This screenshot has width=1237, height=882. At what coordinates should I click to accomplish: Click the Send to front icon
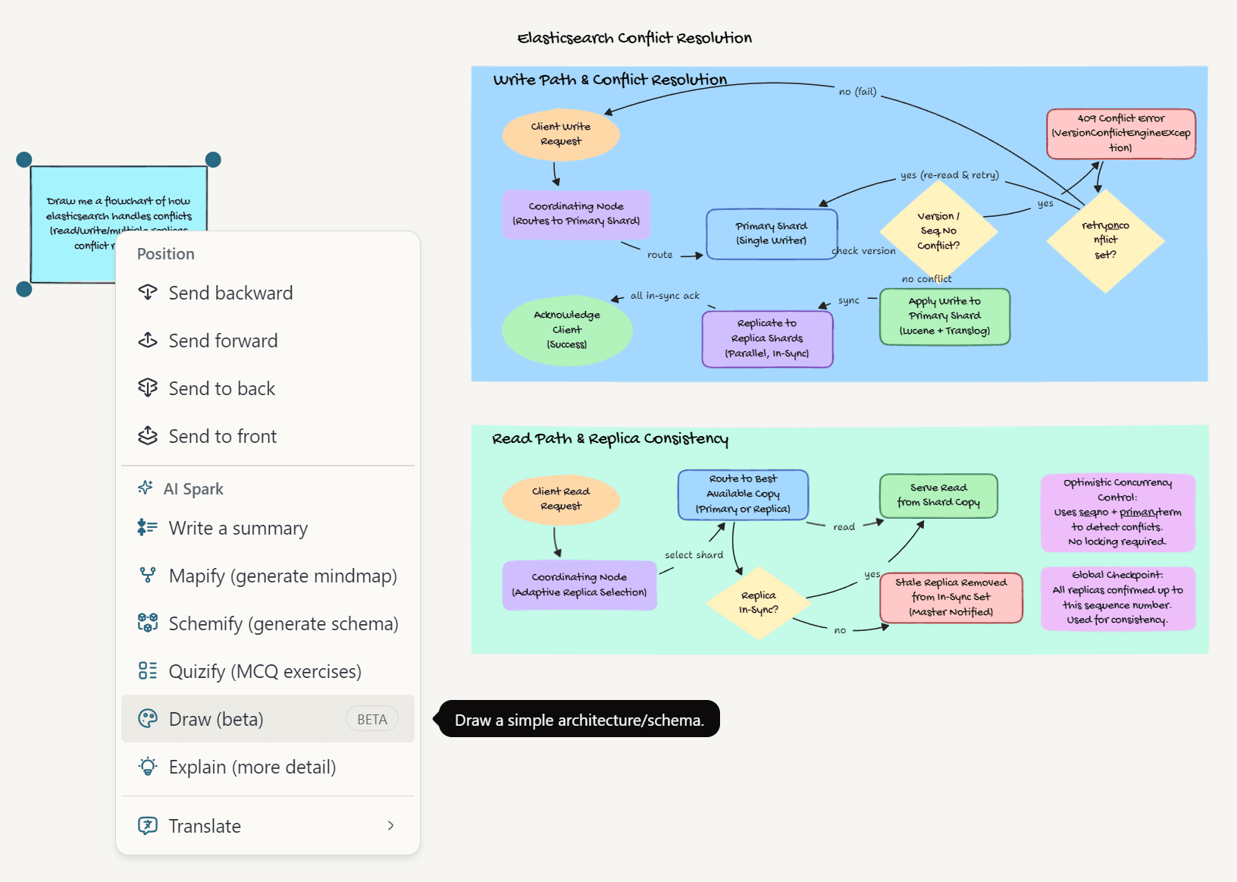(x=149, y=436)
